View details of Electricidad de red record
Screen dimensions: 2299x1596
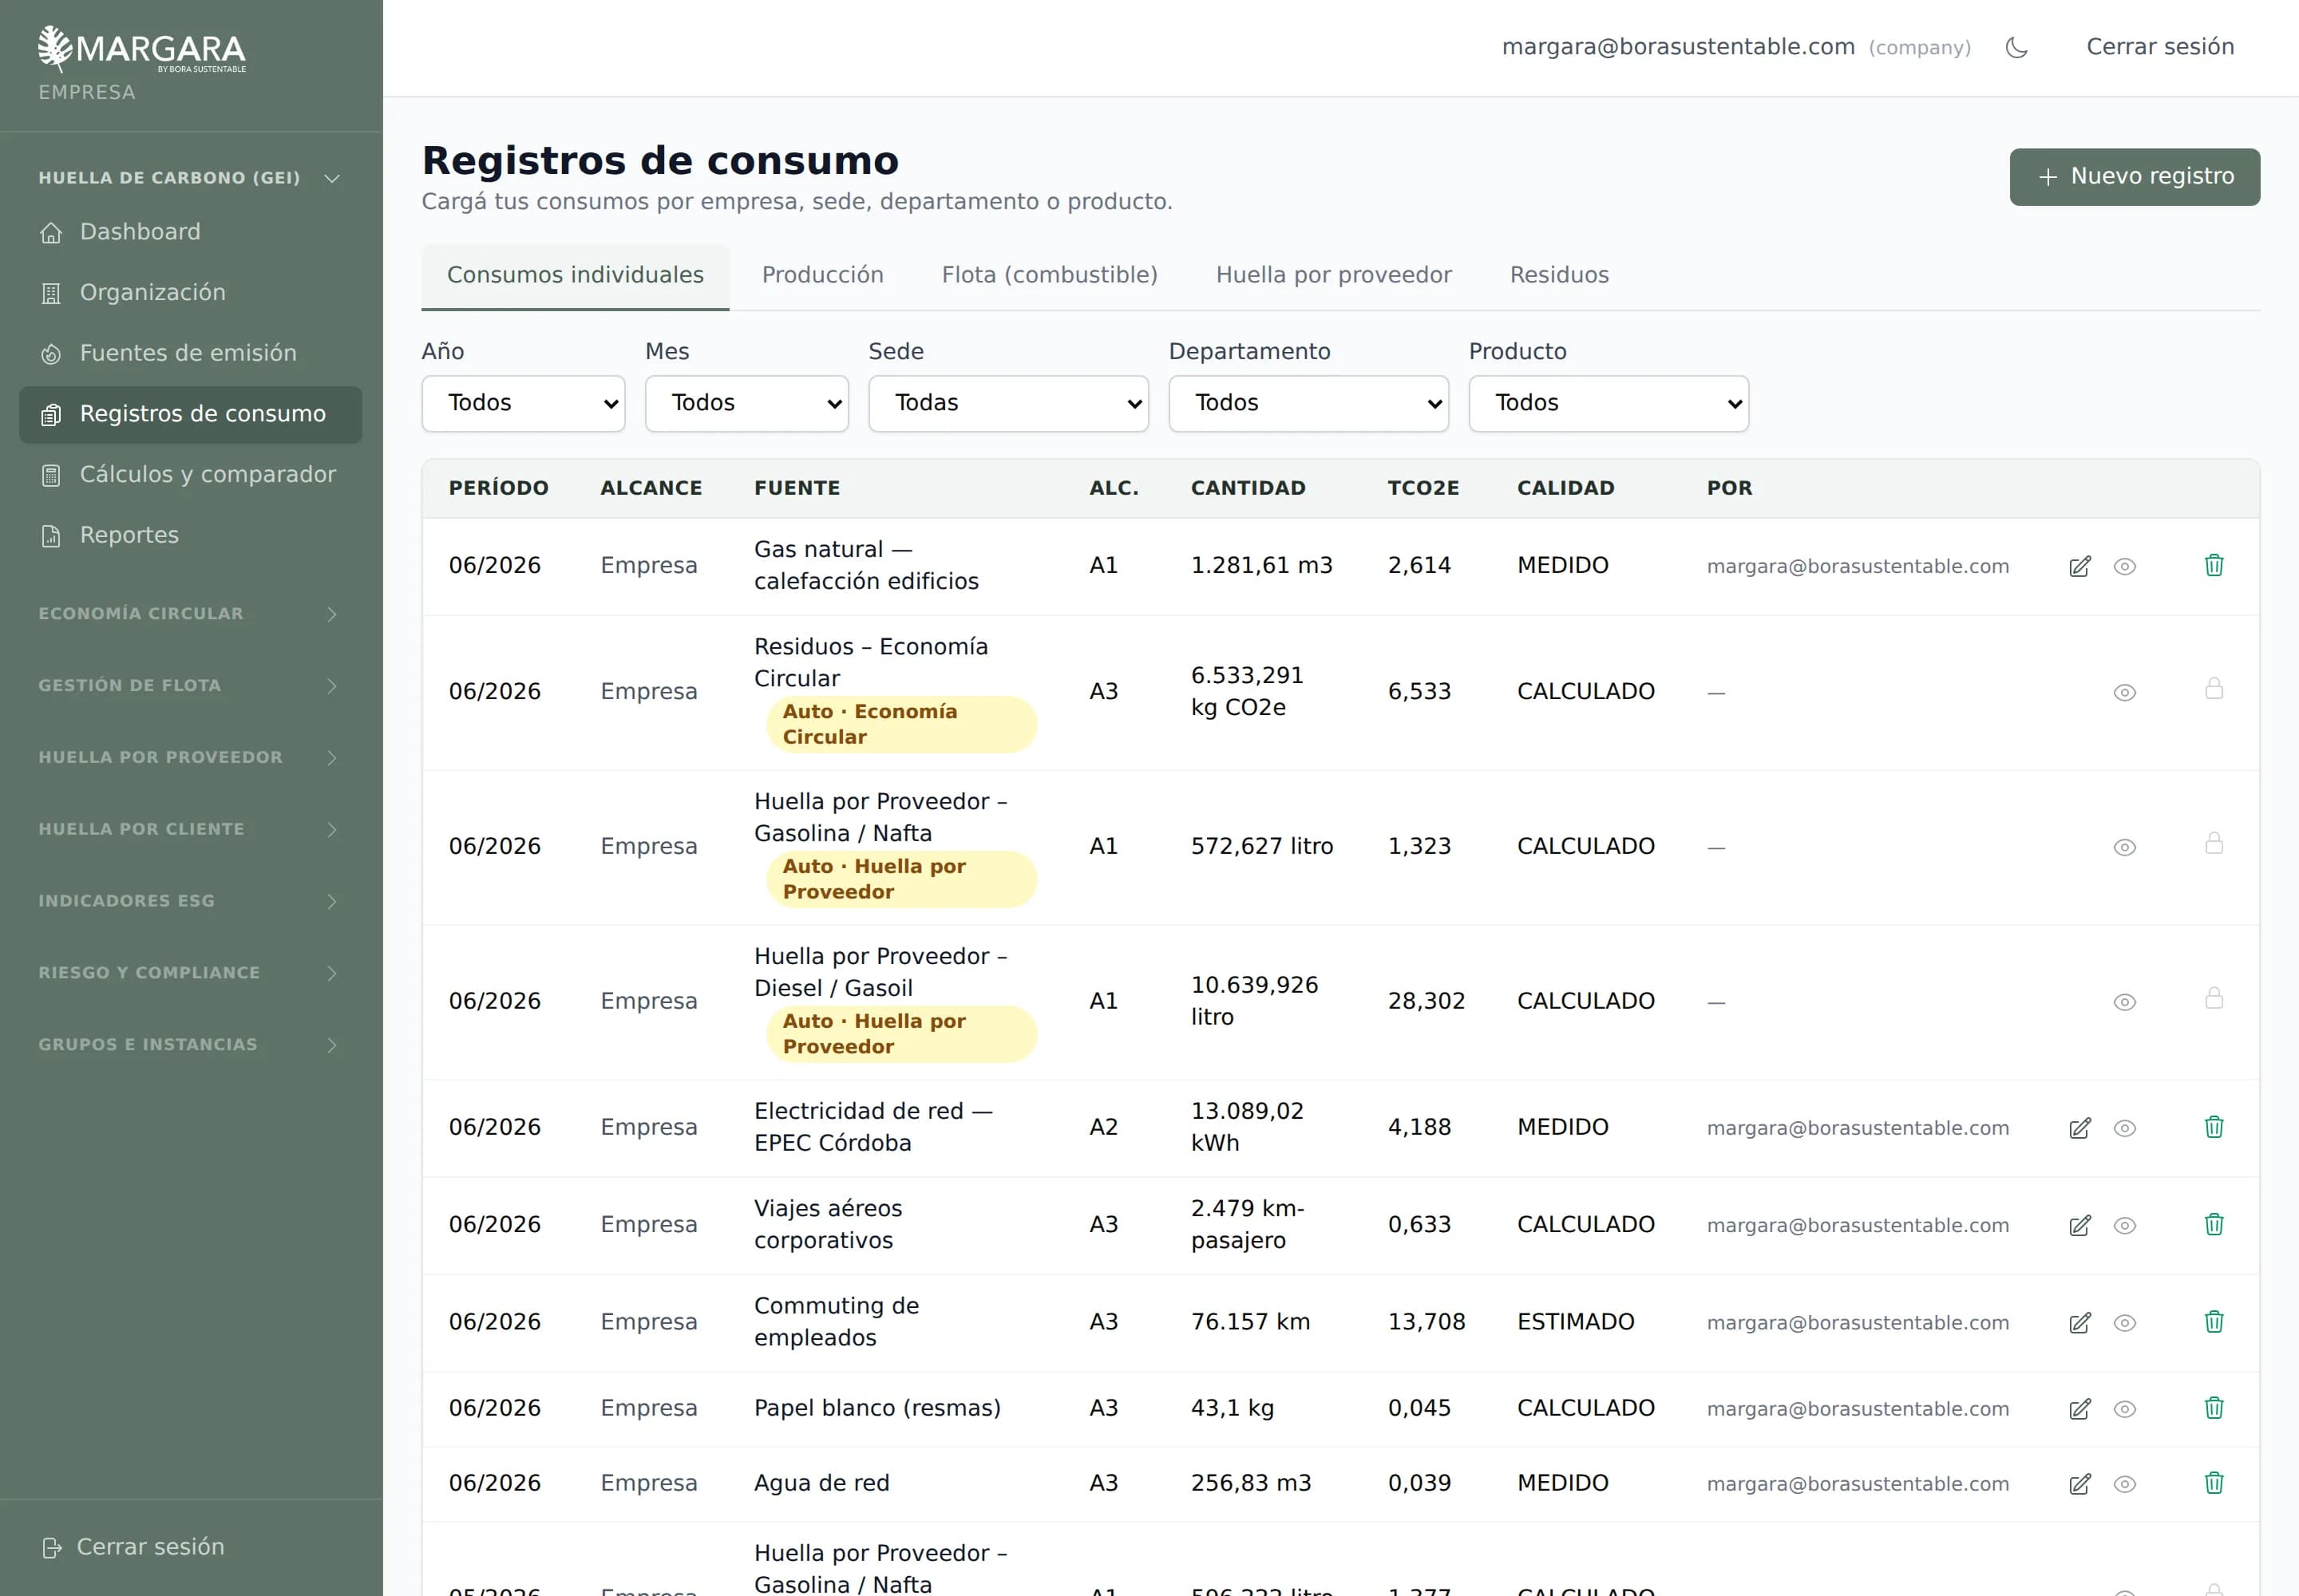coord(2125,1128)
